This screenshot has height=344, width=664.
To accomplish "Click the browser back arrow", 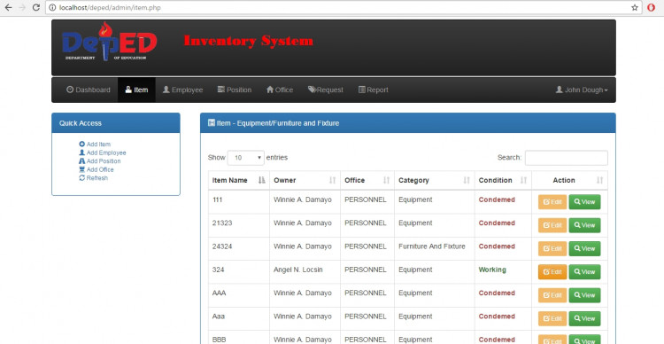I will 9,7.
